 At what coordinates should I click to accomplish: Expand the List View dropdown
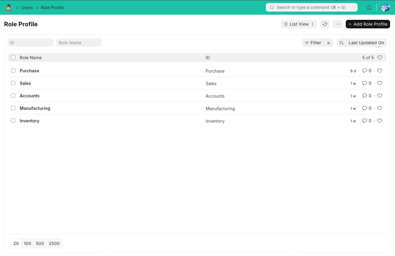[x=299, y=24]
